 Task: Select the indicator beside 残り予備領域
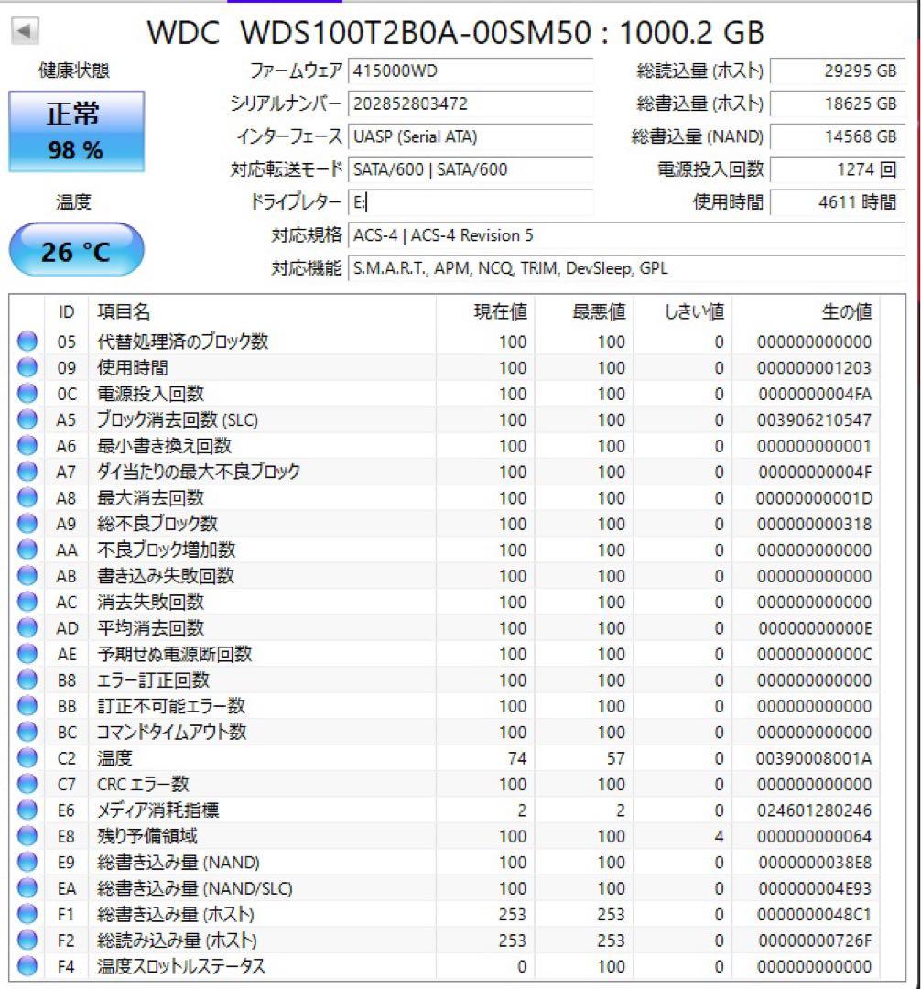[x=27, y=836]
